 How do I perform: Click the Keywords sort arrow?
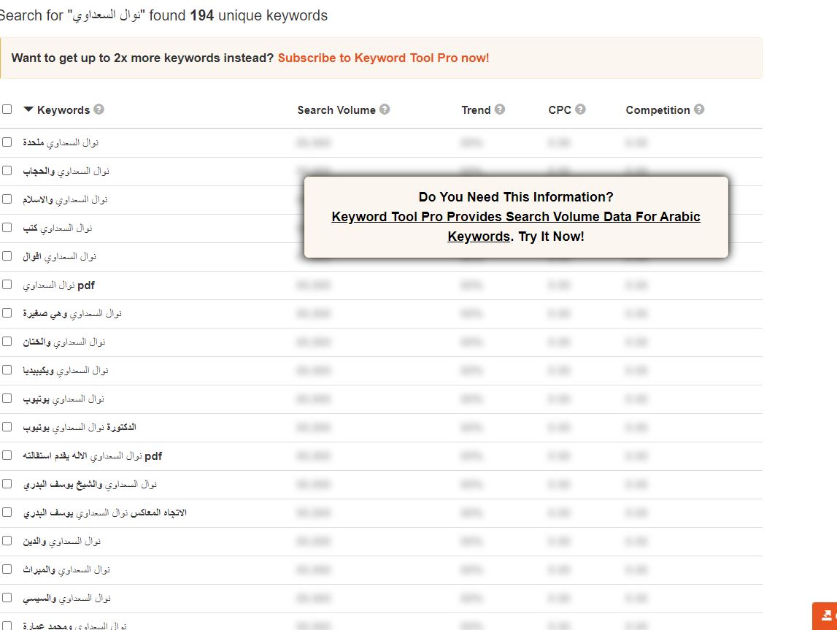28,110
